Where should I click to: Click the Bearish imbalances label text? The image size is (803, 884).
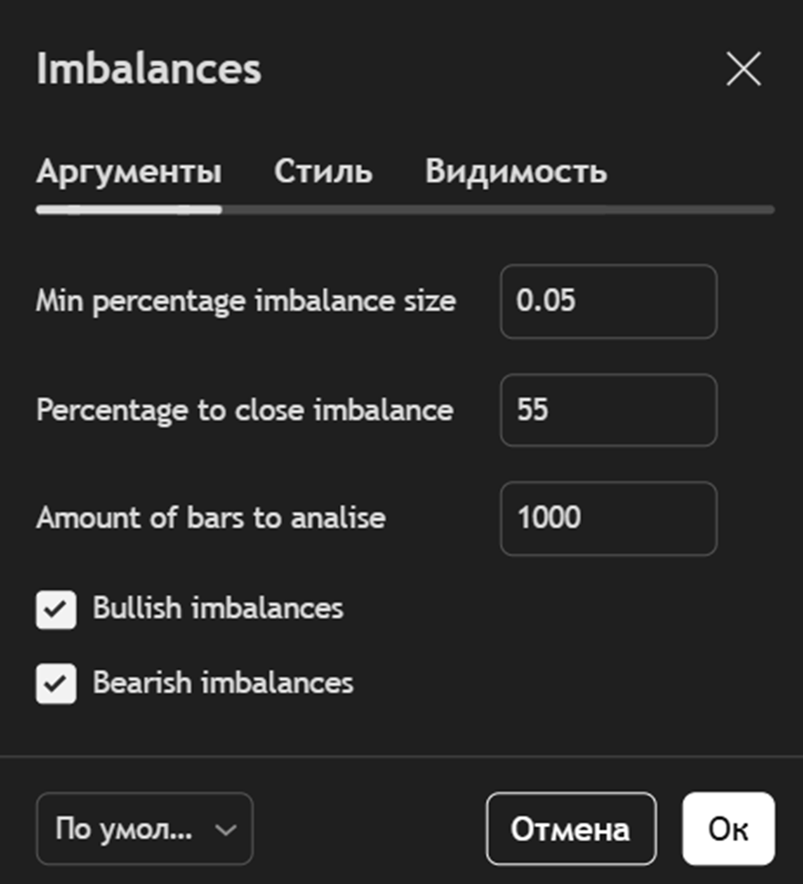[223, 683]
